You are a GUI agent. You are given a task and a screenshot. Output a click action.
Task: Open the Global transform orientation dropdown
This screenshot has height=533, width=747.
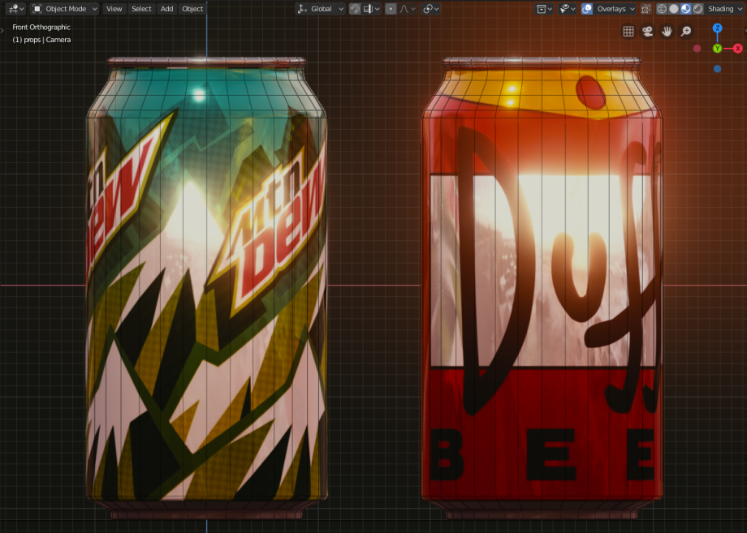click(x=318, y=9)
